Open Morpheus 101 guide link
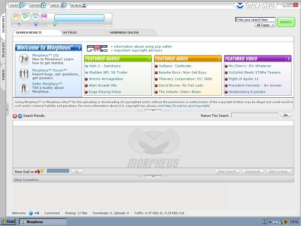Viewport: 301px width, 226px height. [46, 55]
